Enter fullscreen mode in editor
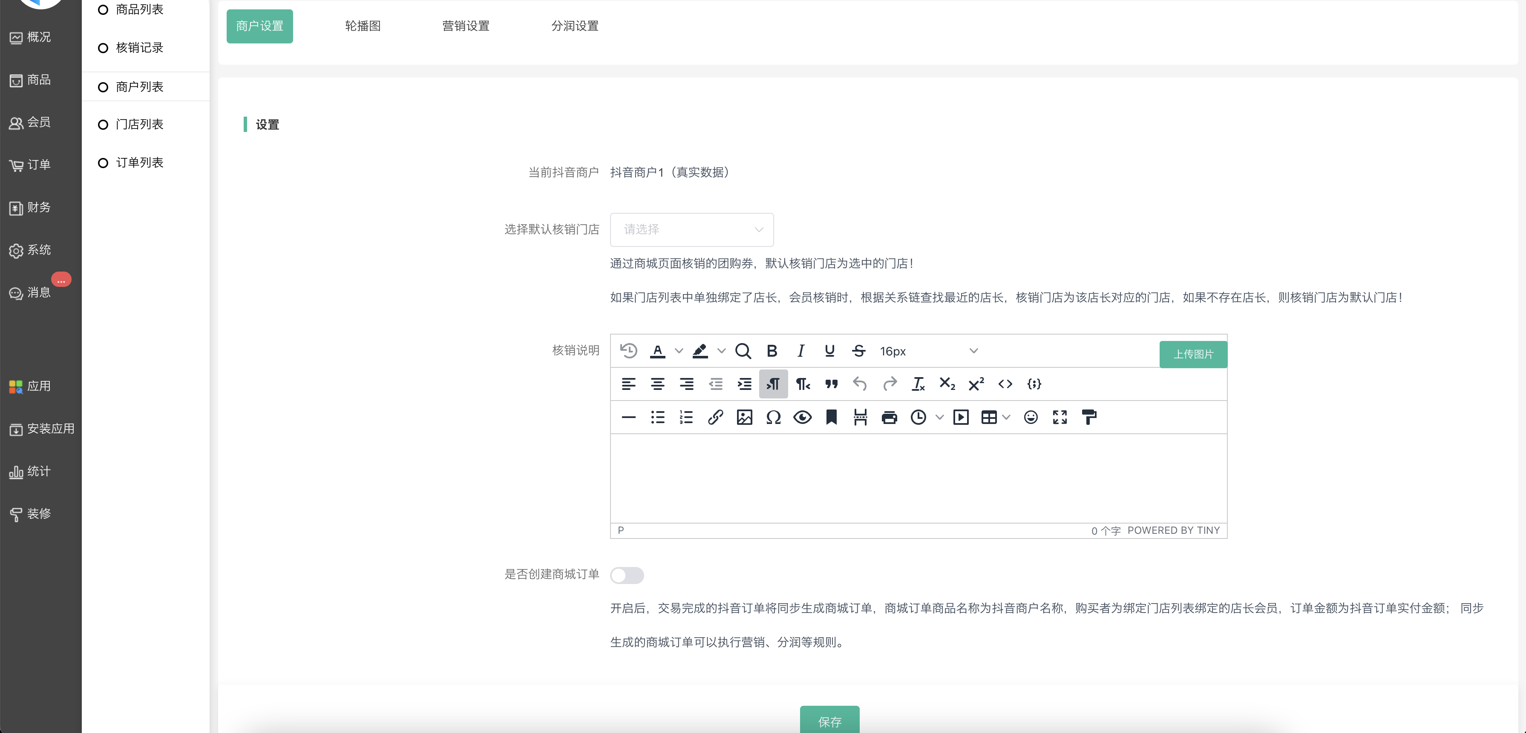 (1060, 418)
